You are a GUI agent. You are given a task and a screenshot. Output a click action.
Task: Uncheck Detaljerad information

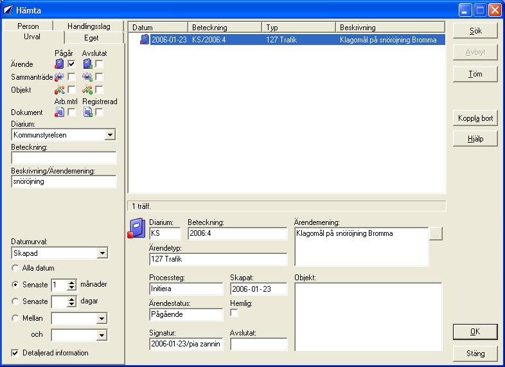click(15, 353)
